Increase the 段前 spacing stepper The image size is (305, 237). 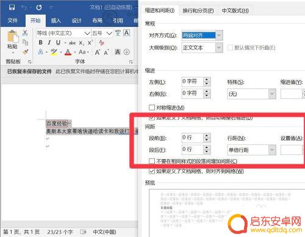(207, 136)
